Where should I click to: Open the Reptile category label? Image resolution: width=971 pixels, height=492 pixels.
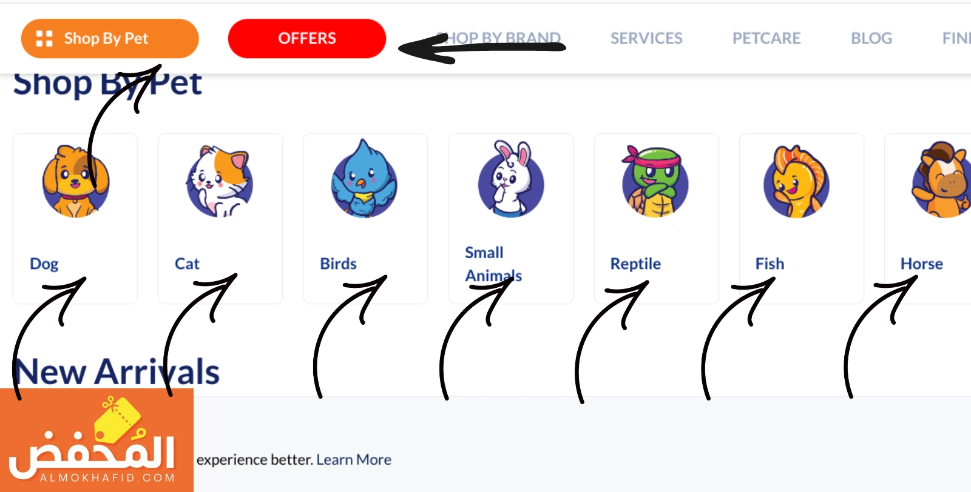(635, 264)
